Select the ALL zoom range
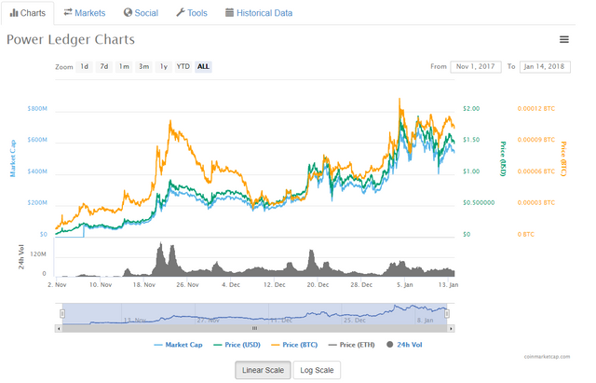 pos(203,66)
